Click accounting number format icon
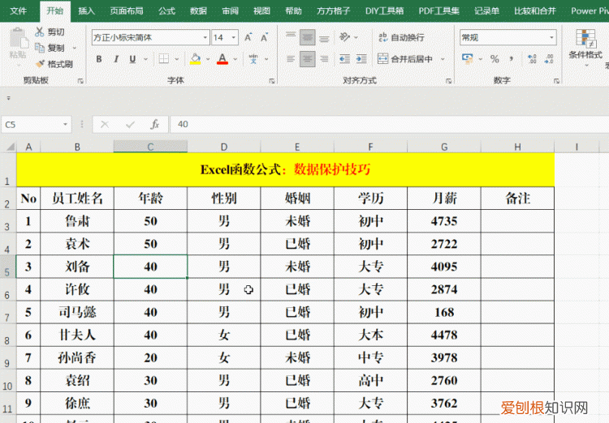 point(468,59)
